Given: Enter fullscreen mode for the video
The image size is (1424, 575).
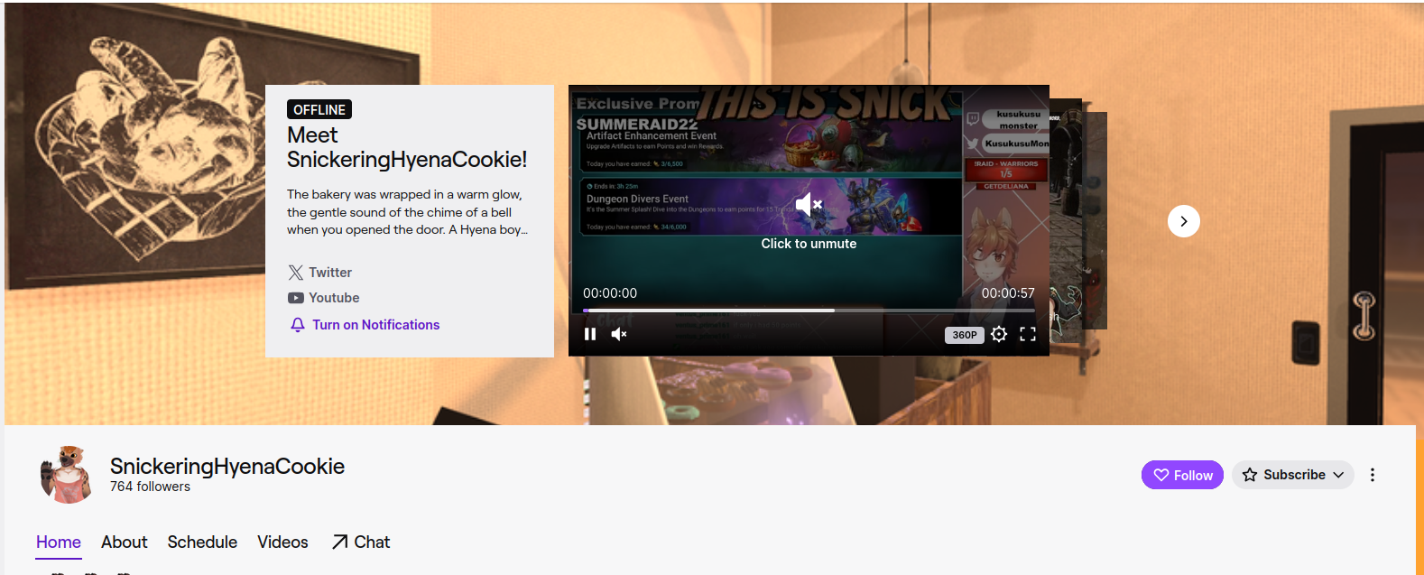Looking at the screenshot, I should coord(1028,334).
